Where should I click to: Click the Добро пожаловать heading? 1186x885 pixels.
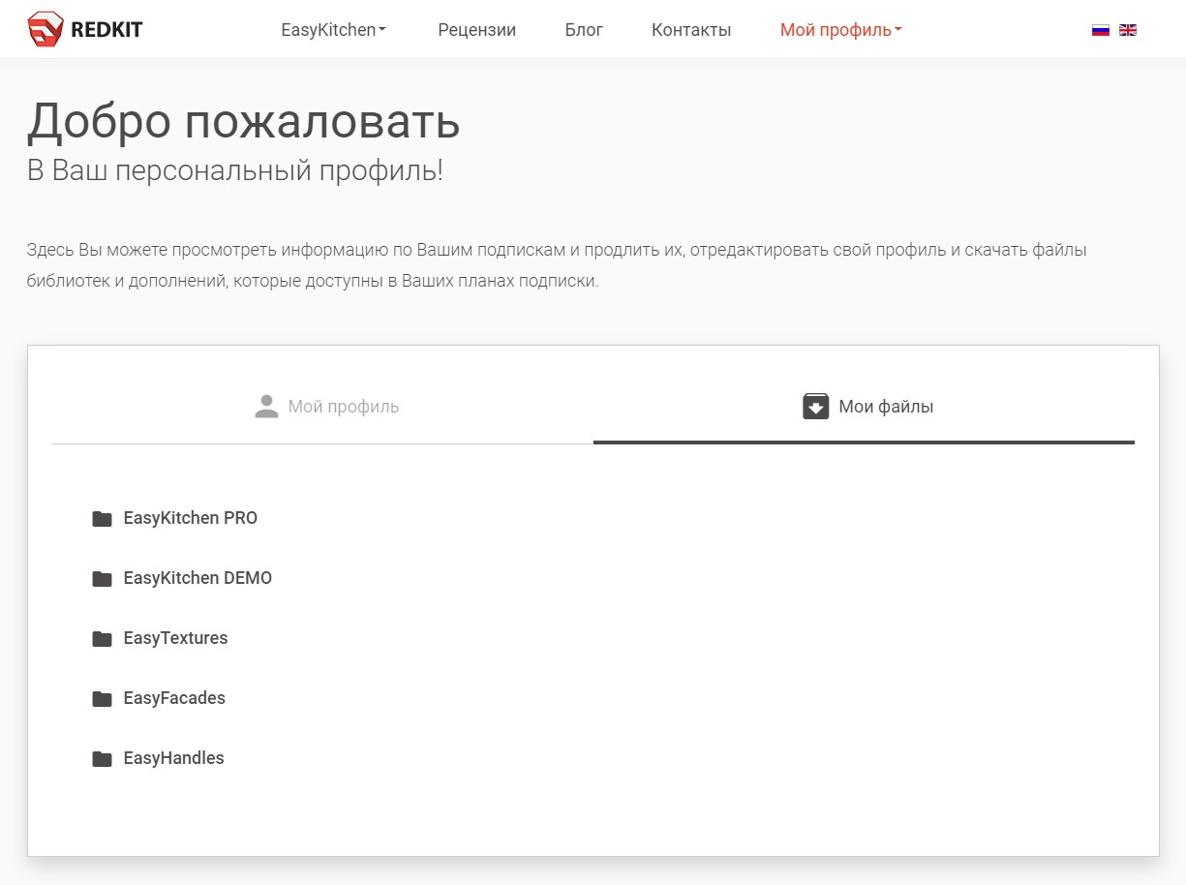[x=243, y=121]
